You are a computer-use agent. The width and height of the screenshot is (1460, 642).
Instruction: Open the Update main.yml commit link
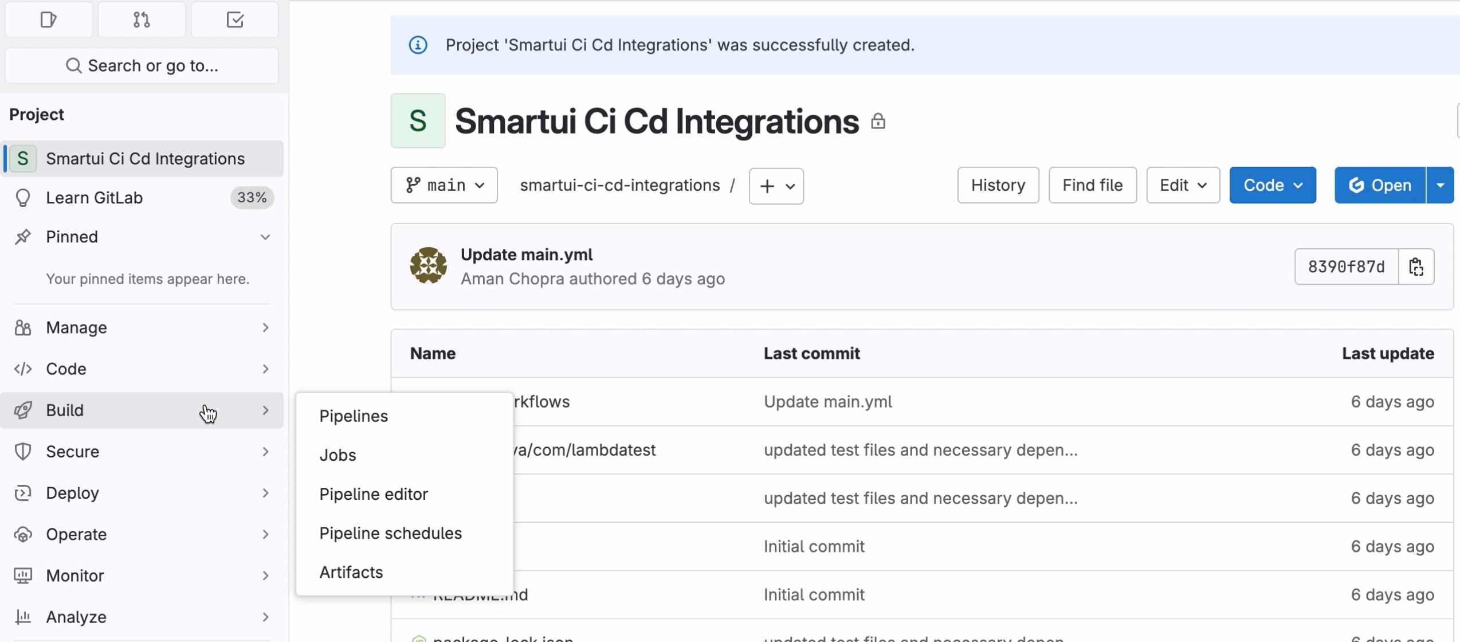point(526,254)
